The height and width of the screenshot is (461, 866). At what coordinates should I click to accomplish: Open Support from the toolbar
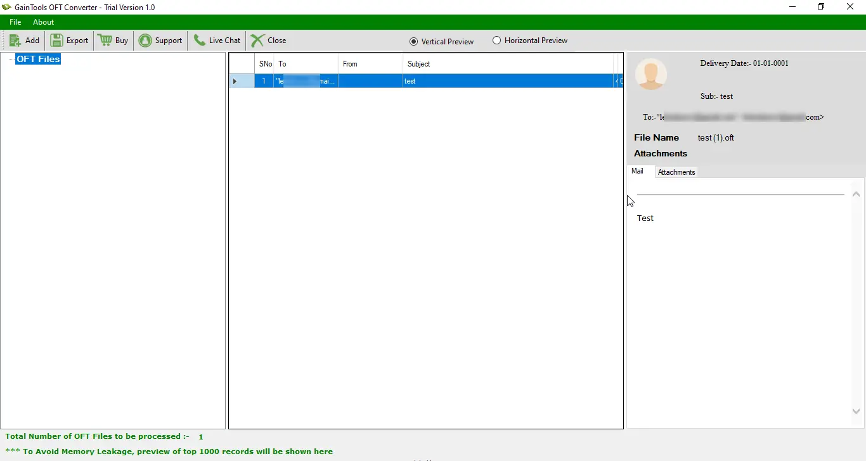[160, 41]
